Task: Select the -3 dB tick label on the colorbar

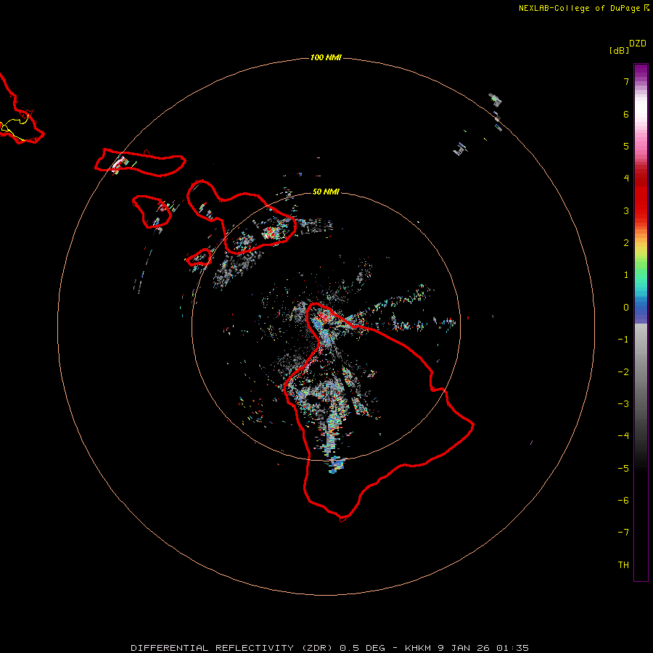Action: [623, 404]
